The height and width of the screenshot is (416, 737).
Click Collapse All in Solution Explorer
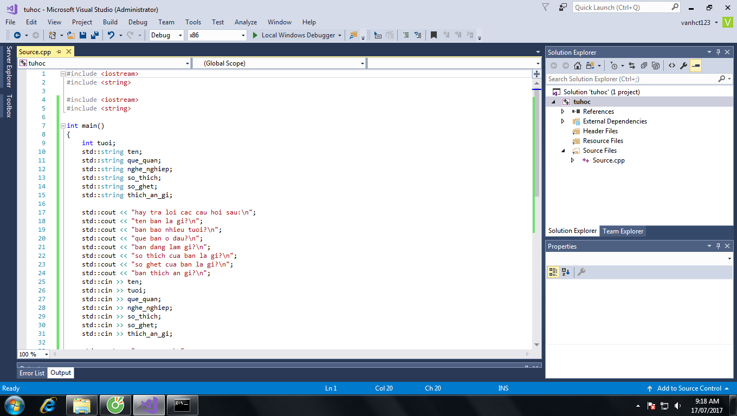644,66
